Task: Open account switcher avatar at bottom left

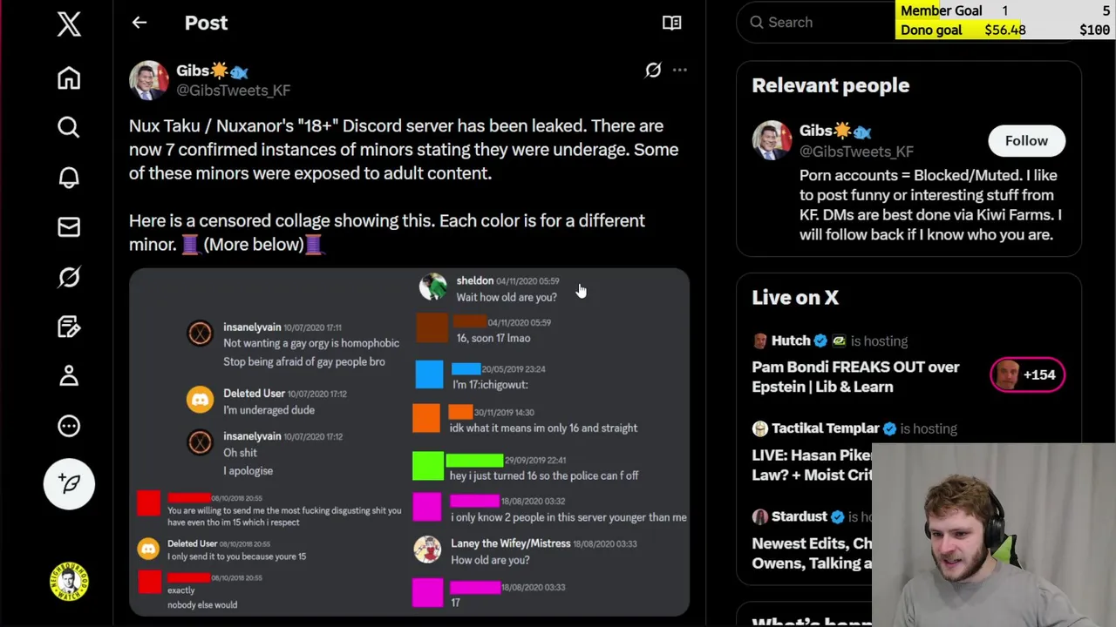Action: pos(69,581)
